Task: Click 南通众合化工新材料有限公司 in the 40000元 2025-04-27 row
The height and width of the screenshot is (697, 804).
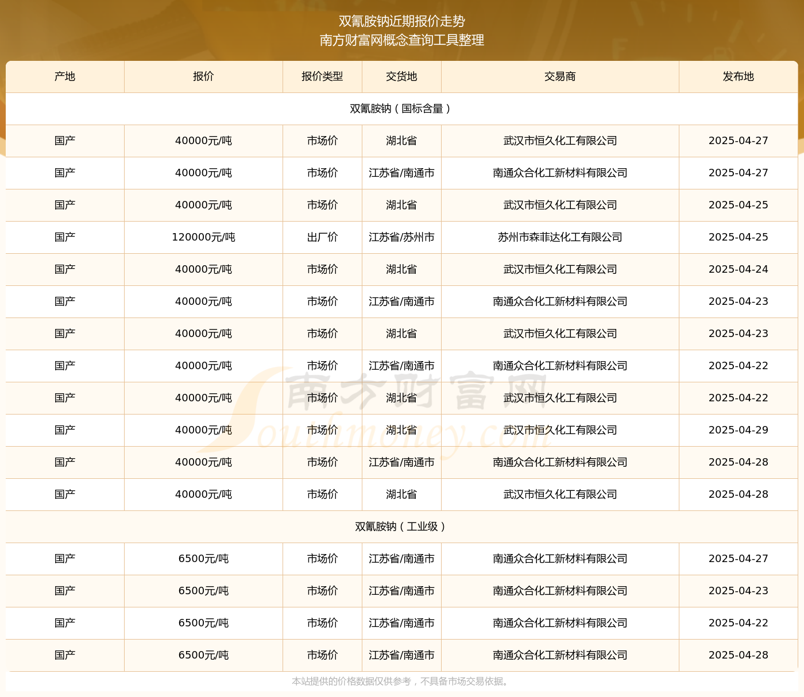Action: tap(560, 173)
